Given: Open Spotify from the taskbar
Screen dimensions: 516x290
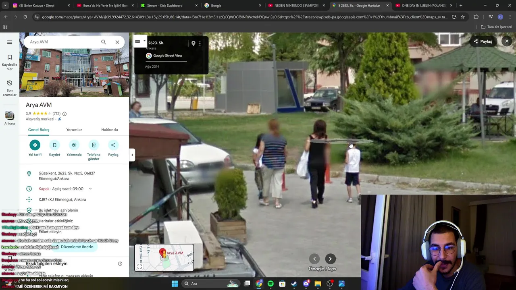Looking at the screenshot, I should point(270,284).
